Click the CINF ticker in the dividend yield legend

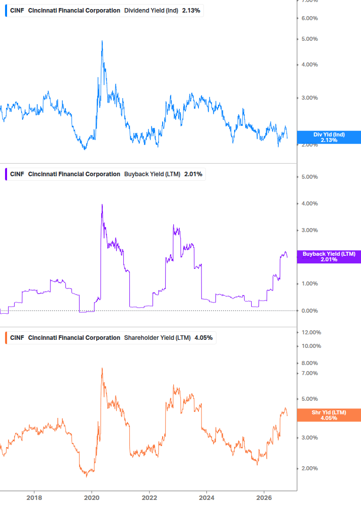tap(17, 11)
